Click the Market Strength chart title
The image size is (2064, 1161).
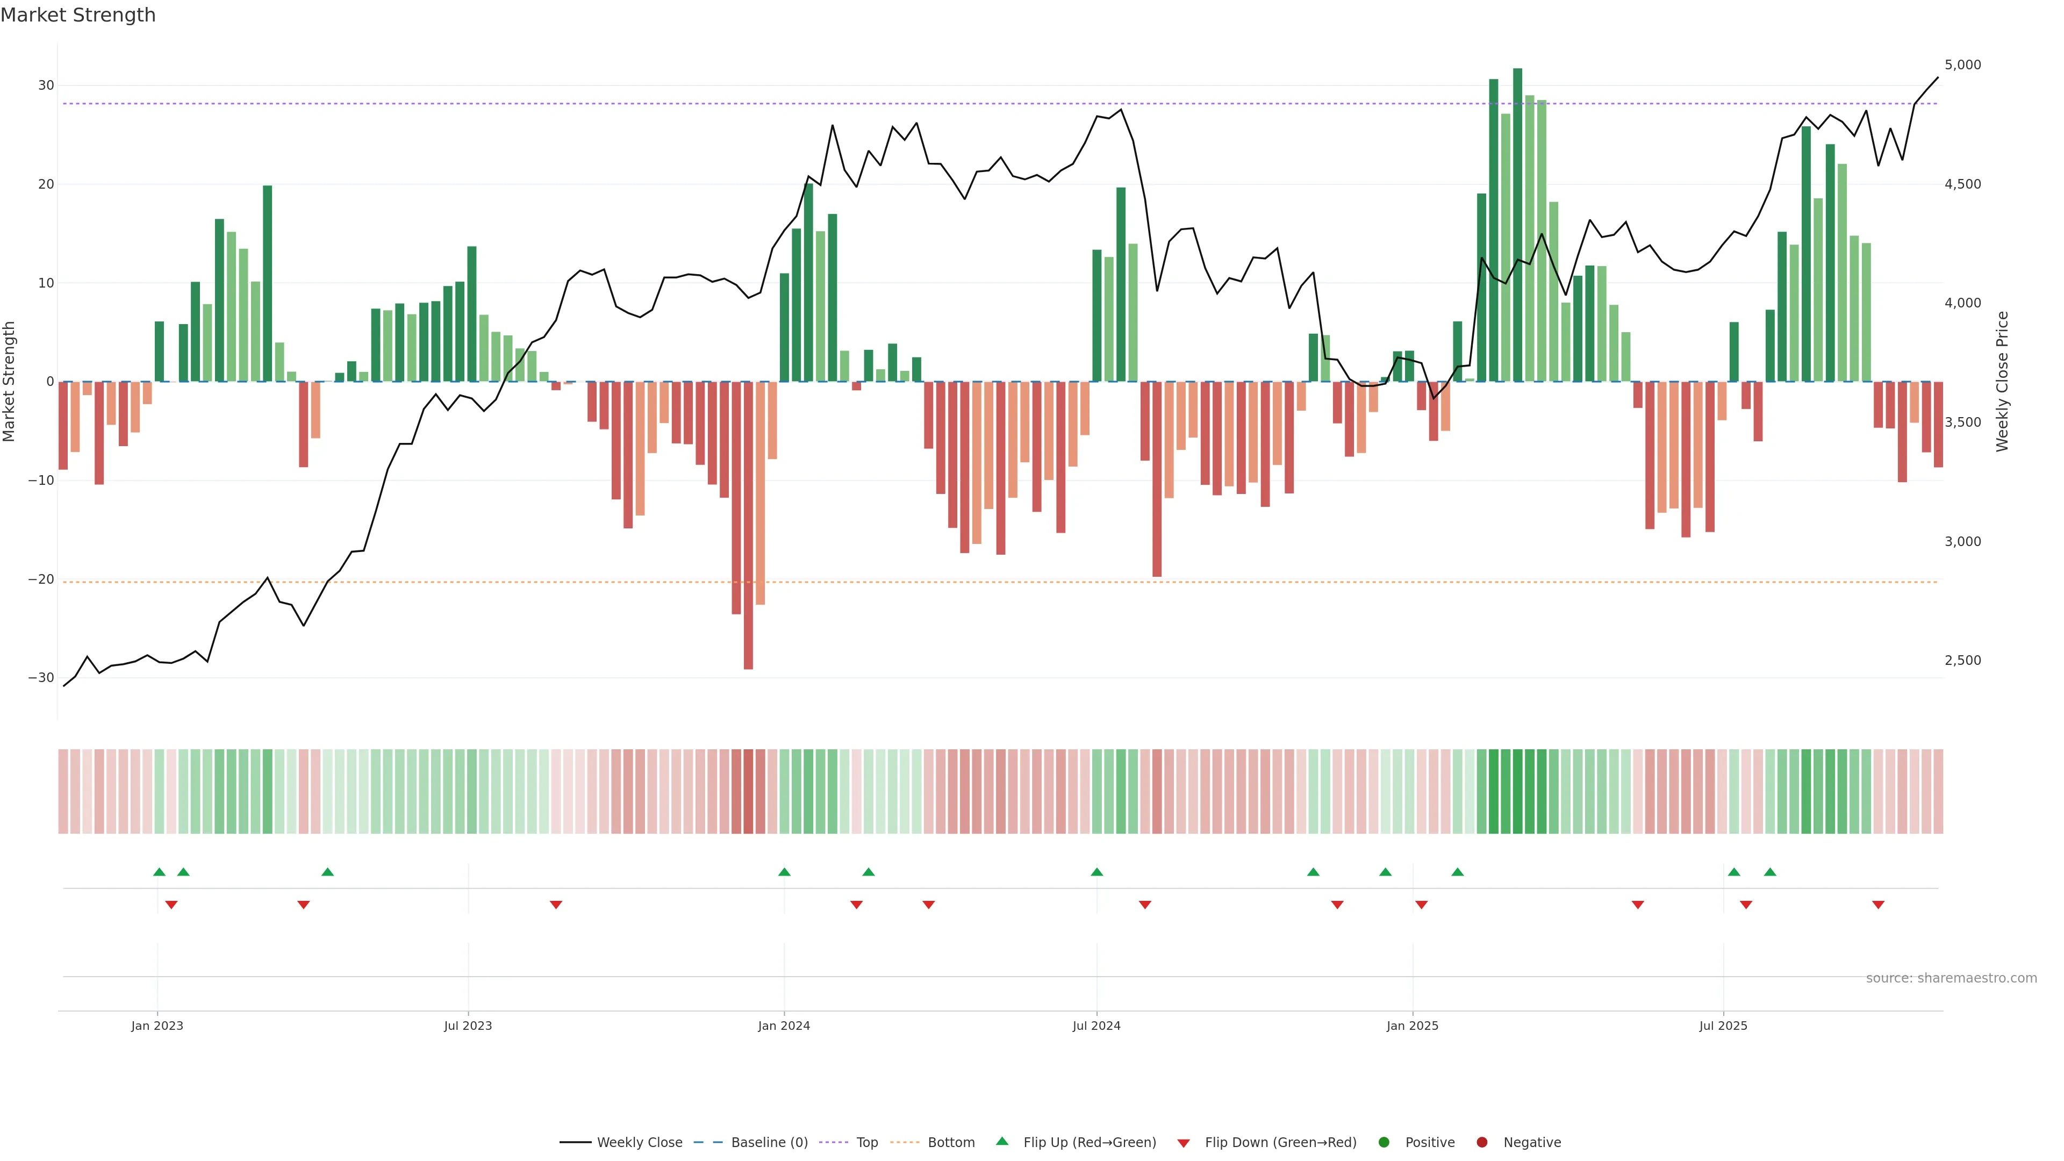tap(78, 15)
